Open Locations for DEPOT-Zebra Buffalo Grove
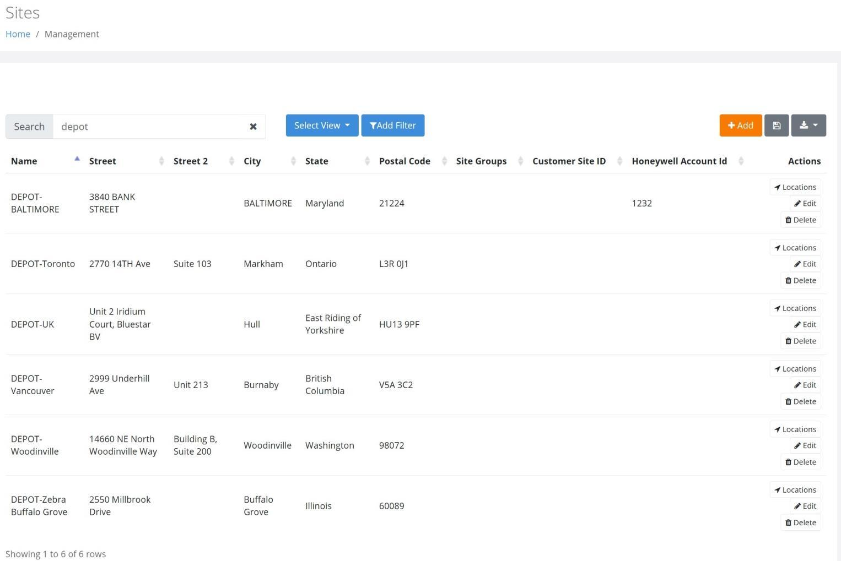This screenshot has width=841, height=561. (795, 490)
